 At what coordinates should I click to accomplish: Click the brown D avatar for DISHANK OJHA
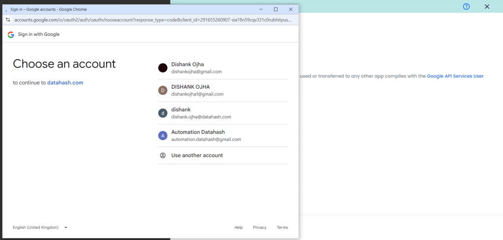[163, 90]
